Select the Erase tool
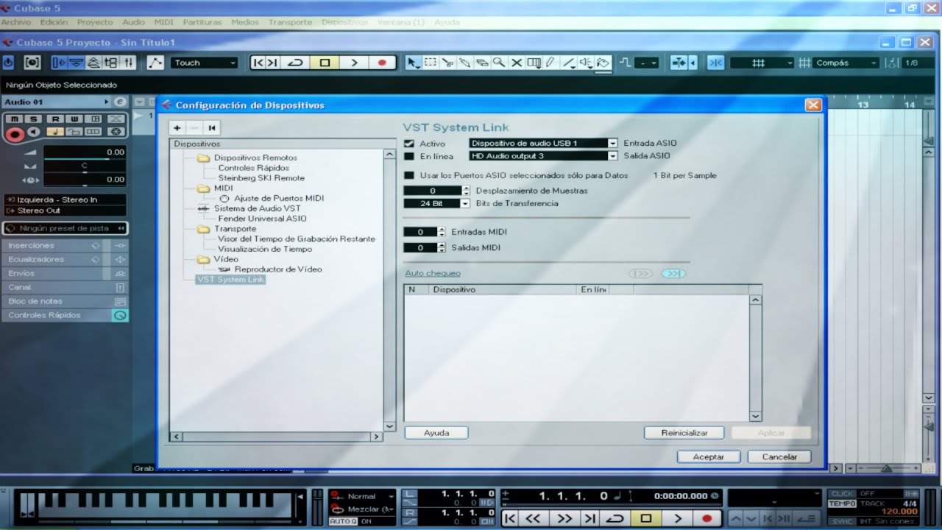 pos(482,63)
